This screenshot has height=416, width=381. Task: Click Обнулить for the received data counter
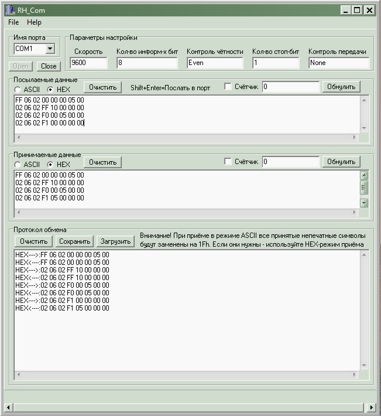341,162
